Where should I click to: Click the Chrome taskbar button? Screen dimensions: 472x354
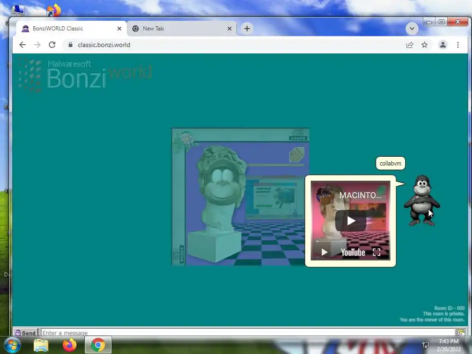click(x=98, y=345)
